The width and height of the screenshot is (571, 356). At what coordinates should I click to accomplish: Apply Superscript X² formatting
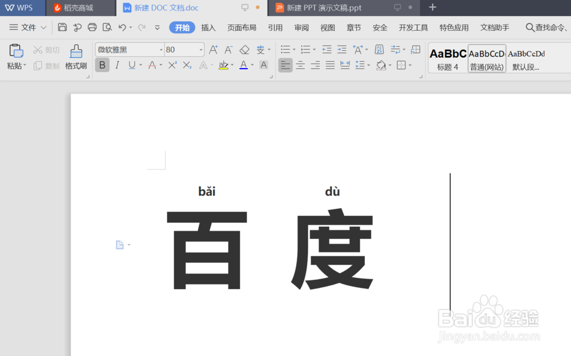click(x=172, y=65)
